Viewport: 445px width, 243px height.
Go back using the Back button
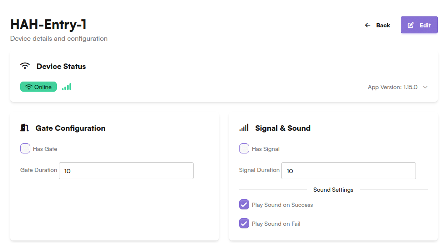pos(378,25)
